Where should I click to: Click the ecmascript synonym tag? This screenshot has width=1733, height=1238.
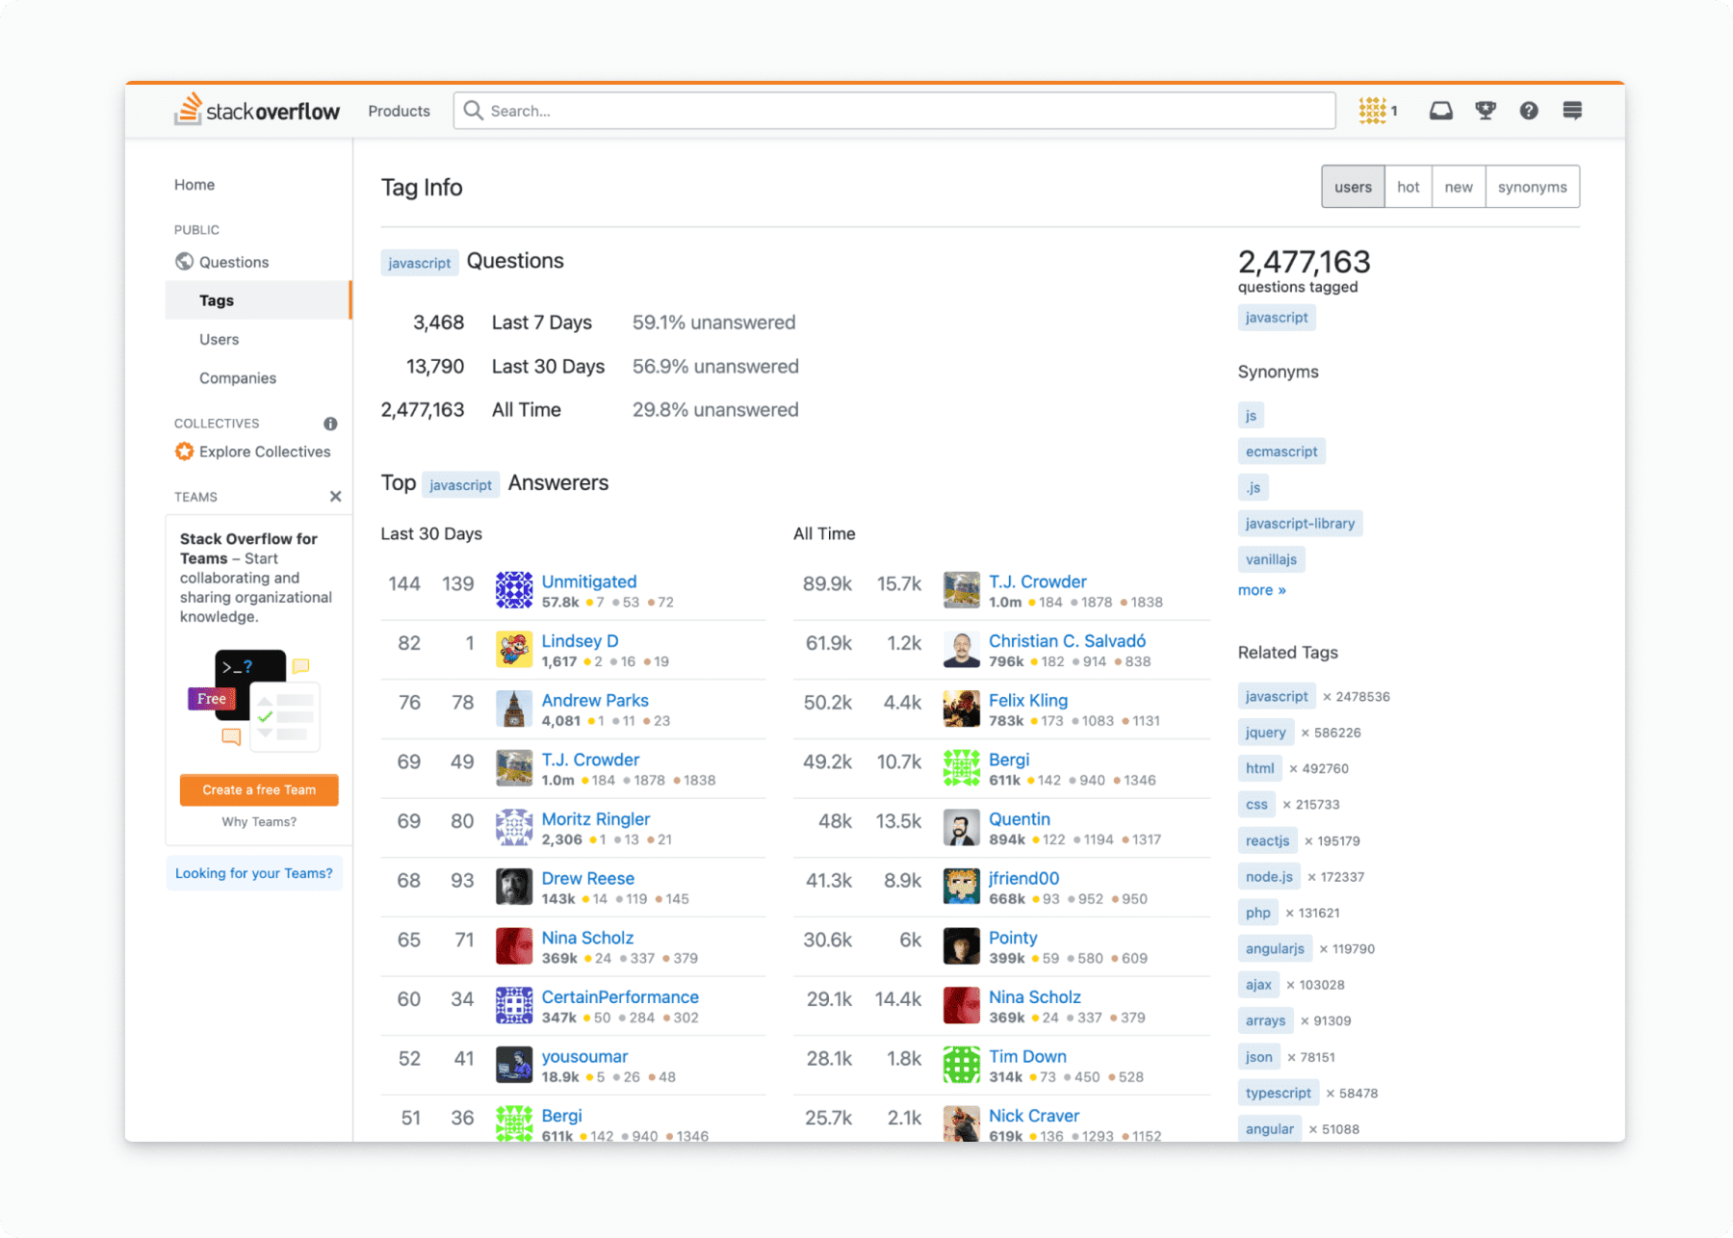click(1281, 451)
